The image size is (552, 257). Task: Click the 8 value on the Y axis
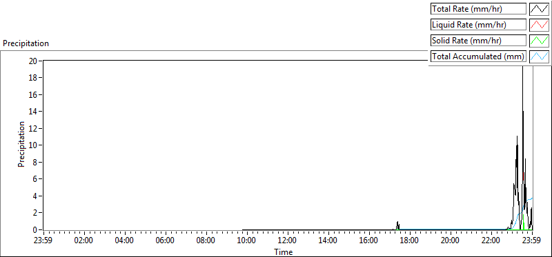coord(35,162)
